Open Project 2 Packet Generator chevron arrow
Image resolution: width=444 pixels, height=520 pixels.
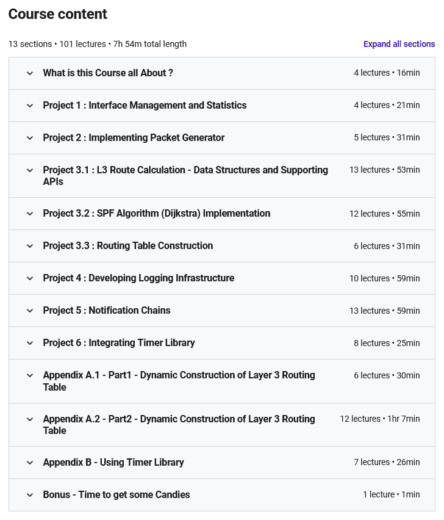point(30,138)
